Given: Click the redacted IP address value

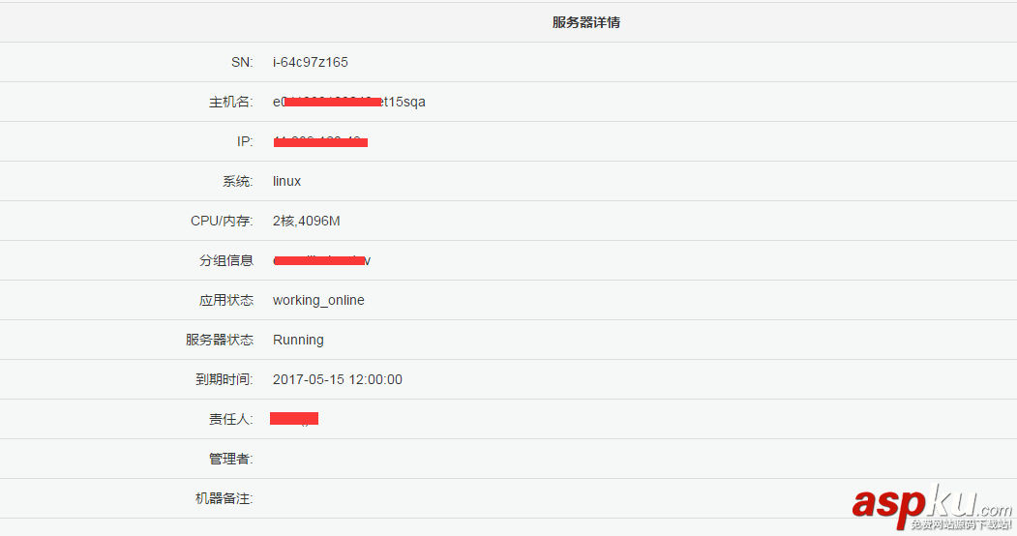Looking at the screenshot, I should pyautogui.click(x=319, y=142).
